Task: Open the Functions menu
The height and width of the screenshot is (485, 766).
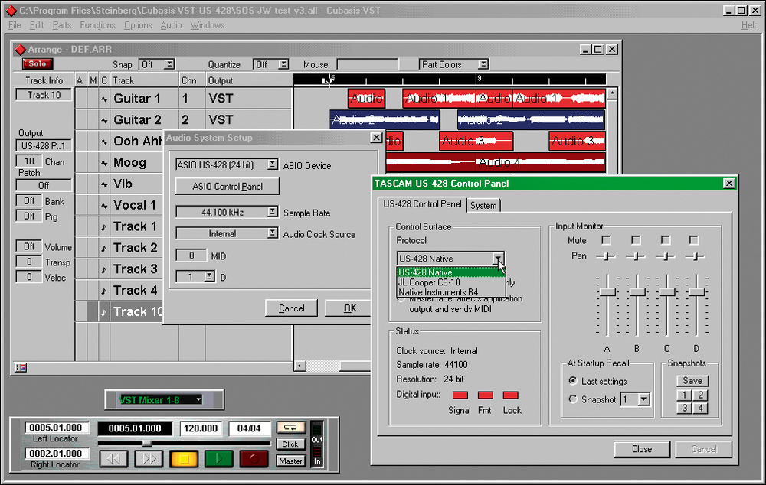Action: point(97,25)
